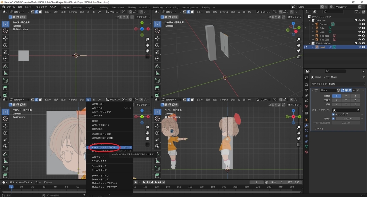Uncheck the Collection exclude checkbox
This screenshot has height=197, width=367.
tap(356, 20)
